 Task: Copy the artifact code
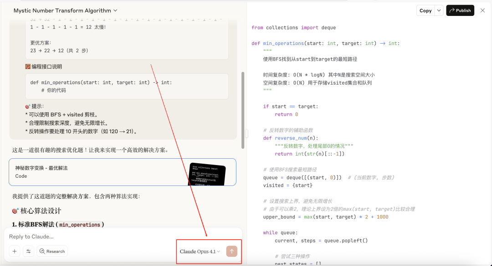click(x=425, y=10)
